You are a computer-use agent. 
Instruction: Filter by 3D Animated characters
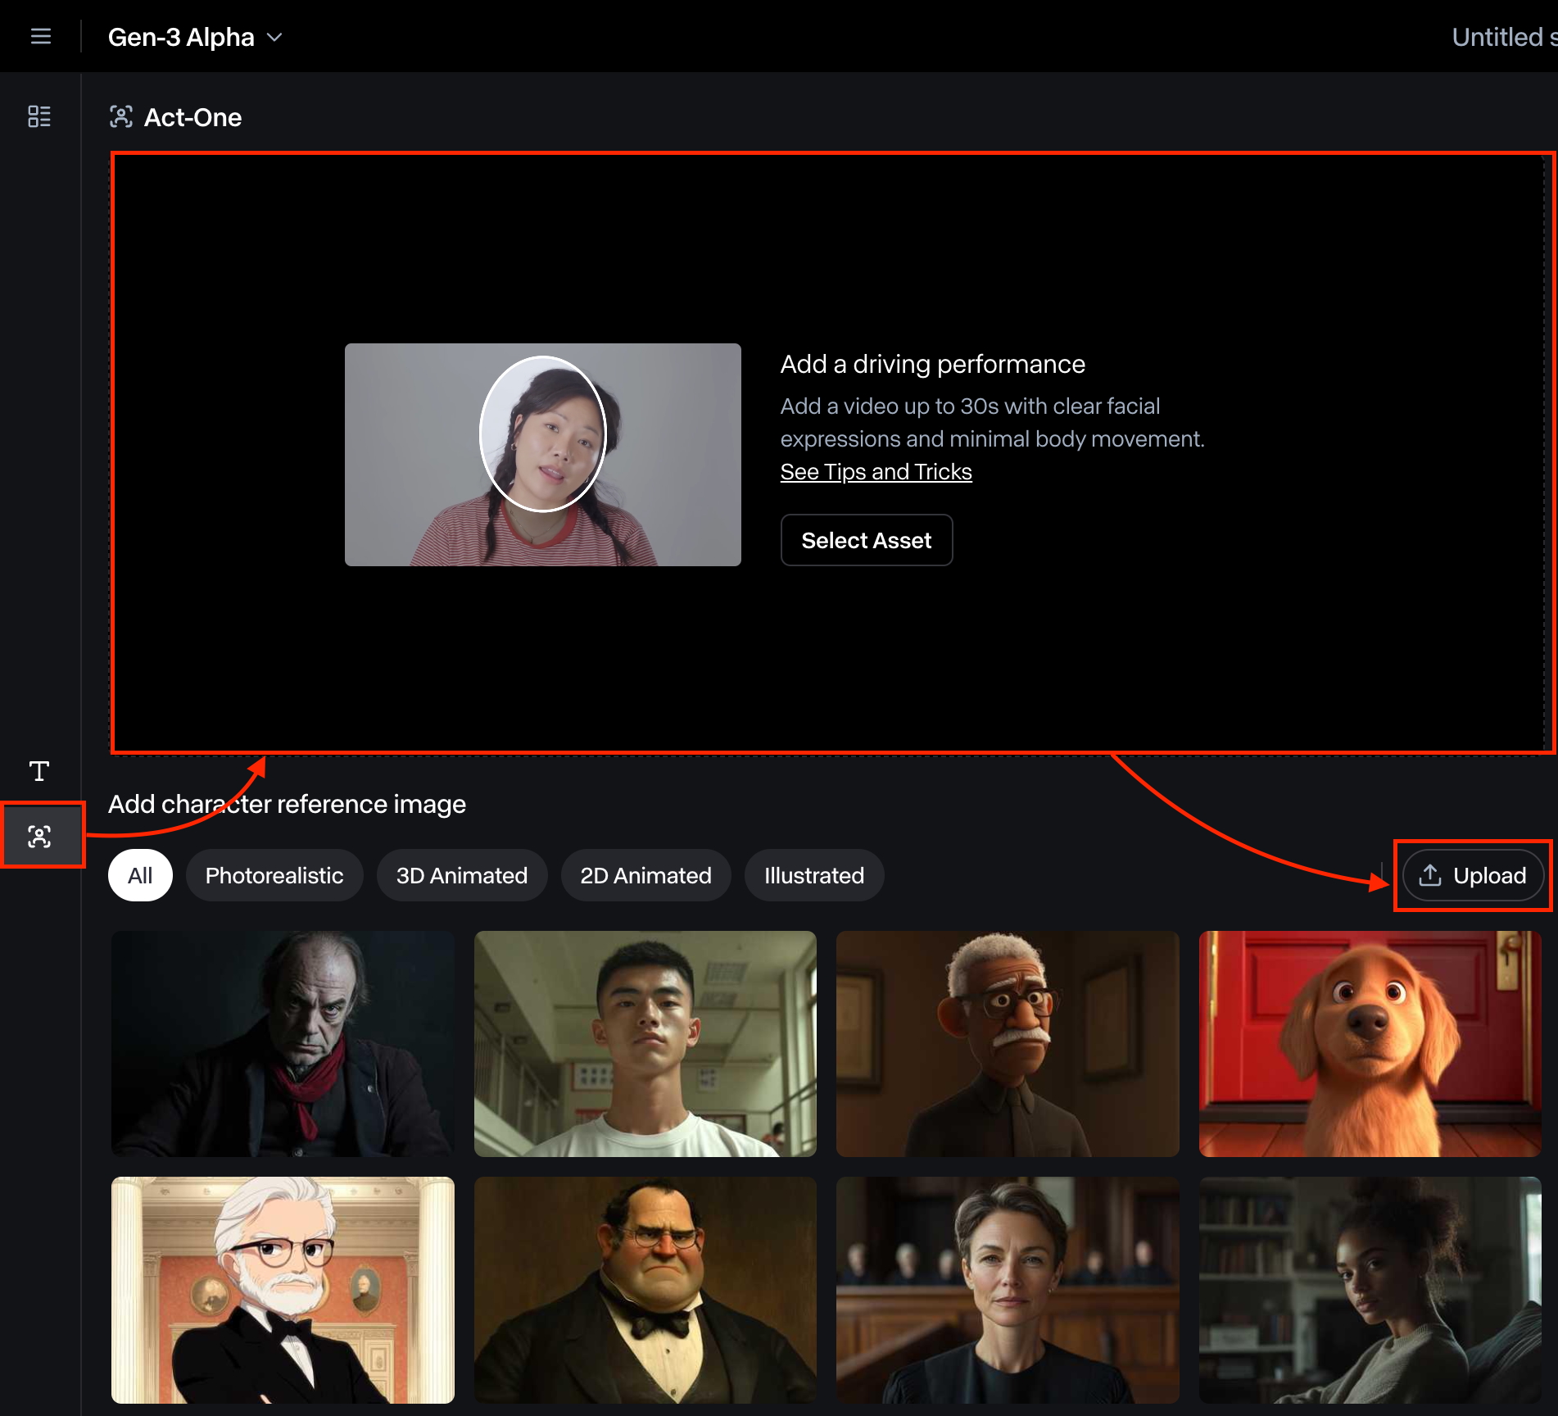pos(461,875)
